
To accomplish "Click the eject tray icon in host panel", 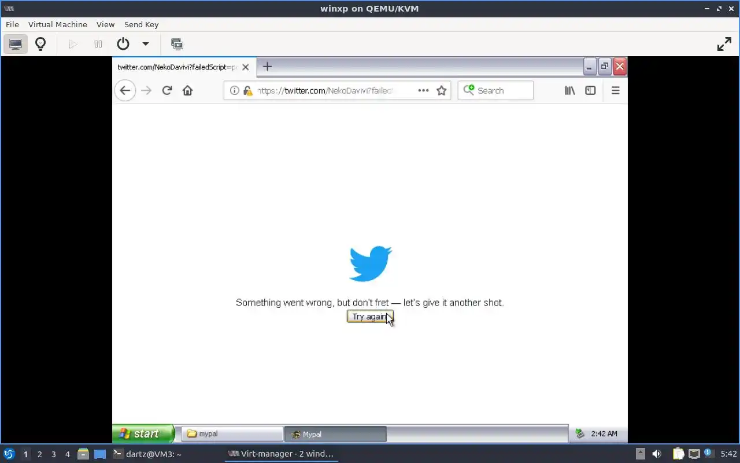I will (x=641, y=454).
